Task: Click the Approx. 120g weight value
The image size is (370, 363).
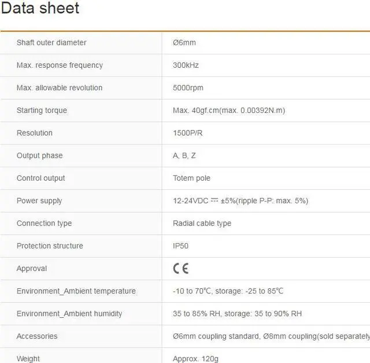Action: [x=195, y=359]
